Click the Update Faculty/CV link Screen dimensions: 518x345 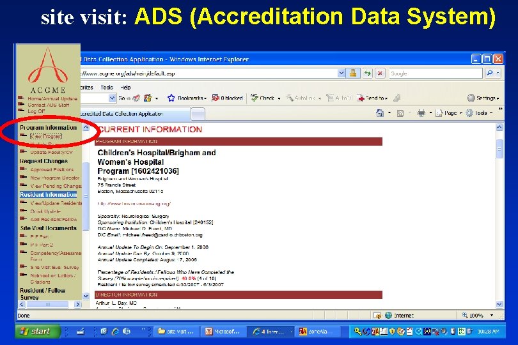point(51,152)
